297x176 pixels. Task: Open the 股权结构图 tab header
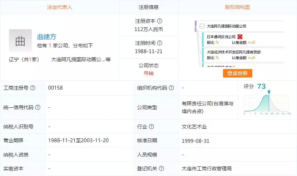click(x=237, y=7)
